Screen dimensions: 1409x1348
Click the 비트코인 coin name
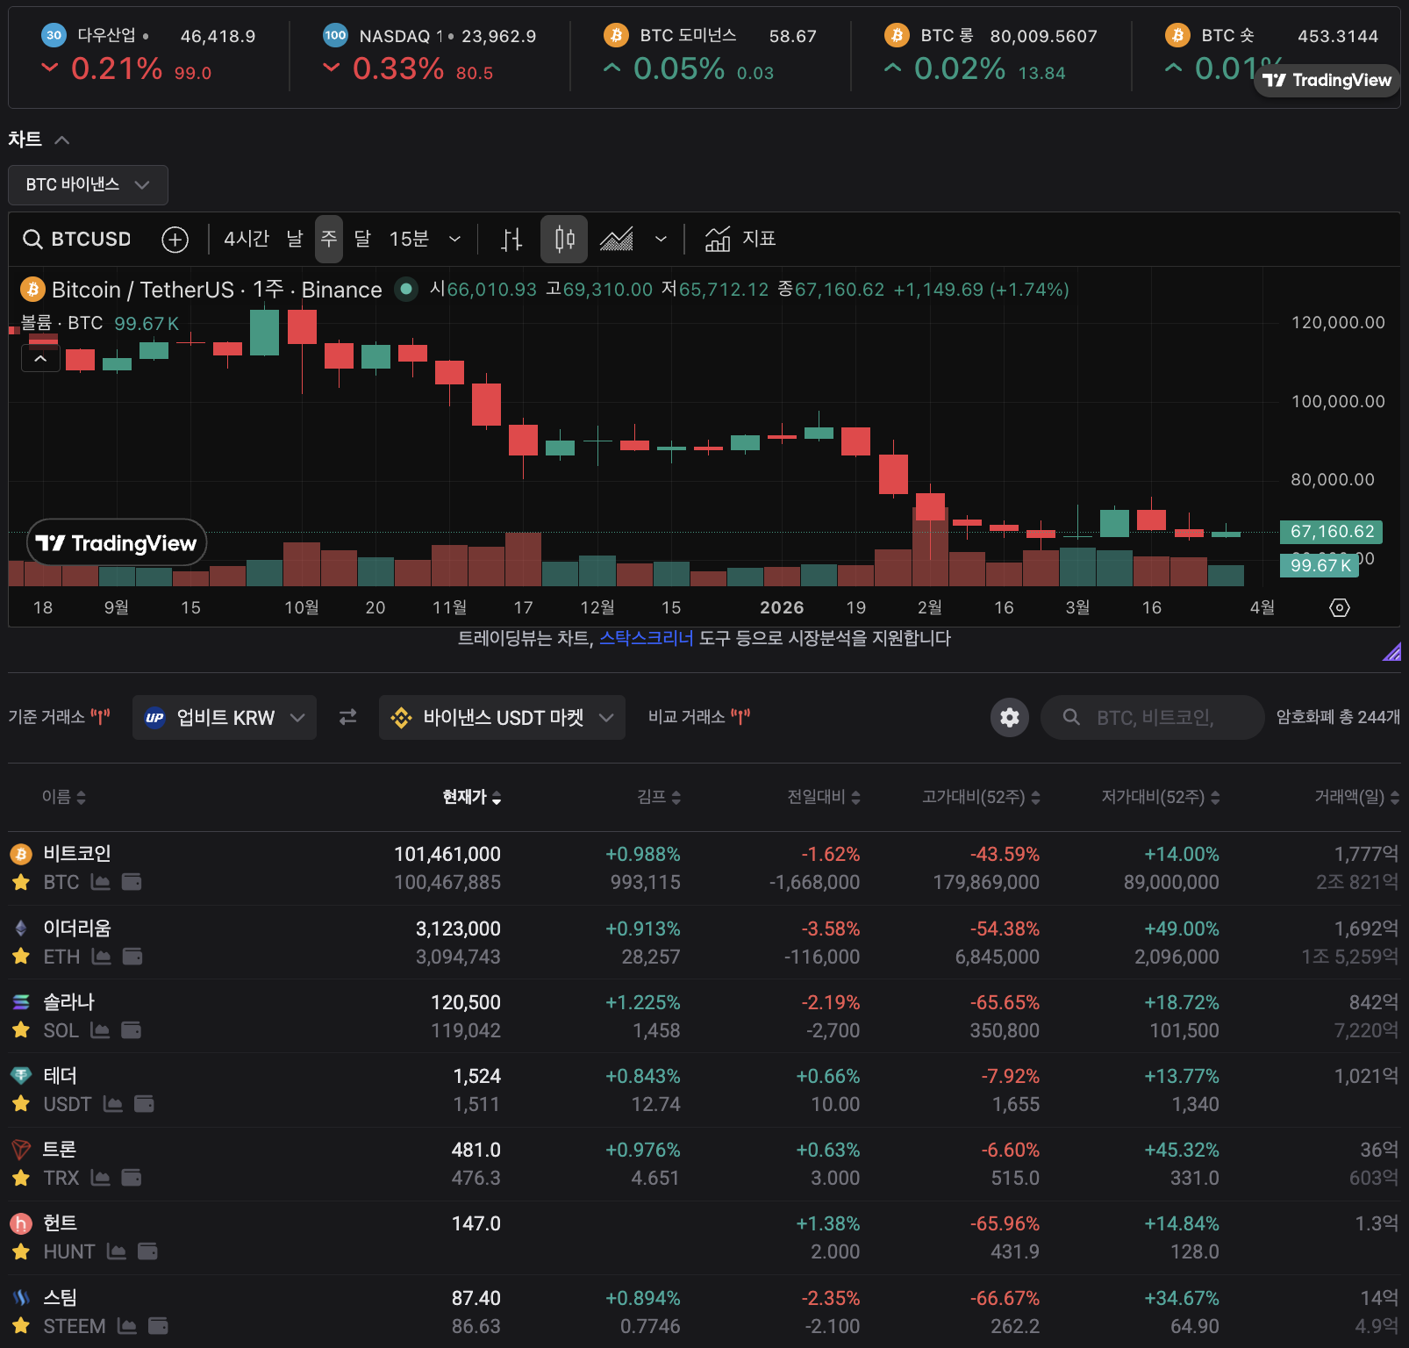77,854
